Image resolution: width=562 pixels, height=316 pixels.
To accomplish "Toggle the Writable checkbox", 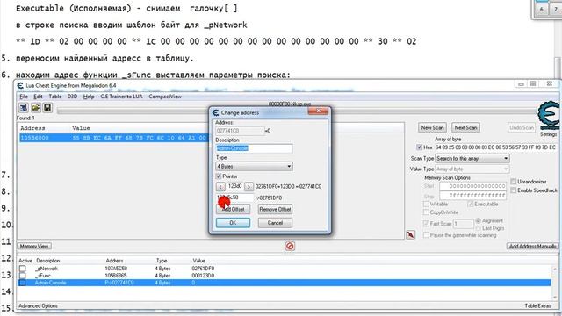I will pos(426,204).
